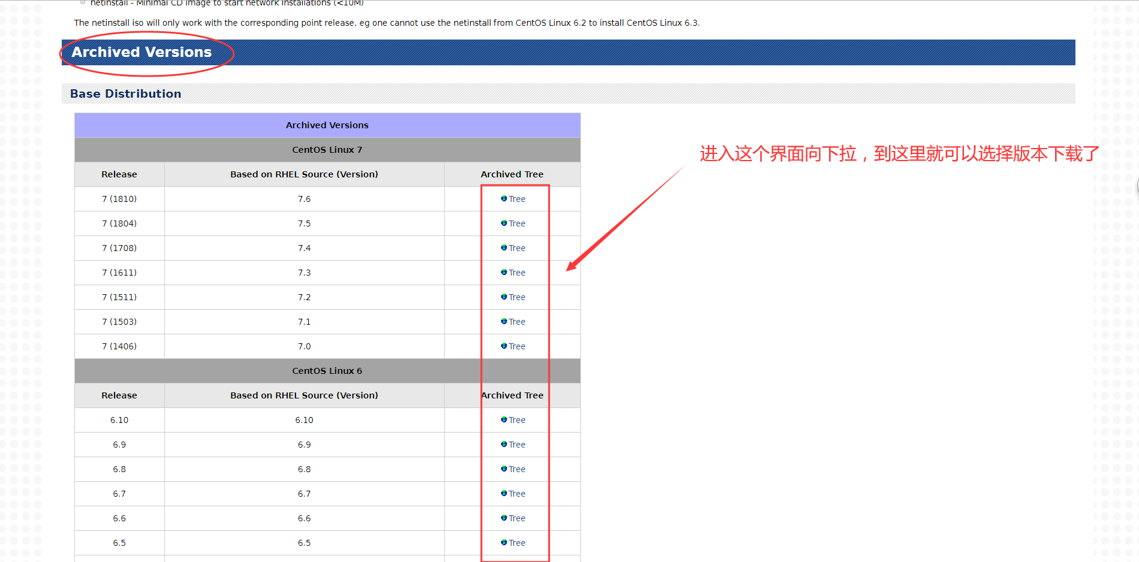Open the Tree link for 7 (1503)
The width and height of the screenshot is (1139, 562).
(x=517, y=322)
